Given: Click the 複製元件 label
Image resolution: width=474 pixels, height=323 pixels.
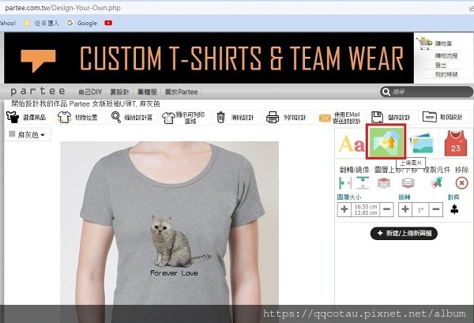Looking at the screenshot, I should point(437,170).
